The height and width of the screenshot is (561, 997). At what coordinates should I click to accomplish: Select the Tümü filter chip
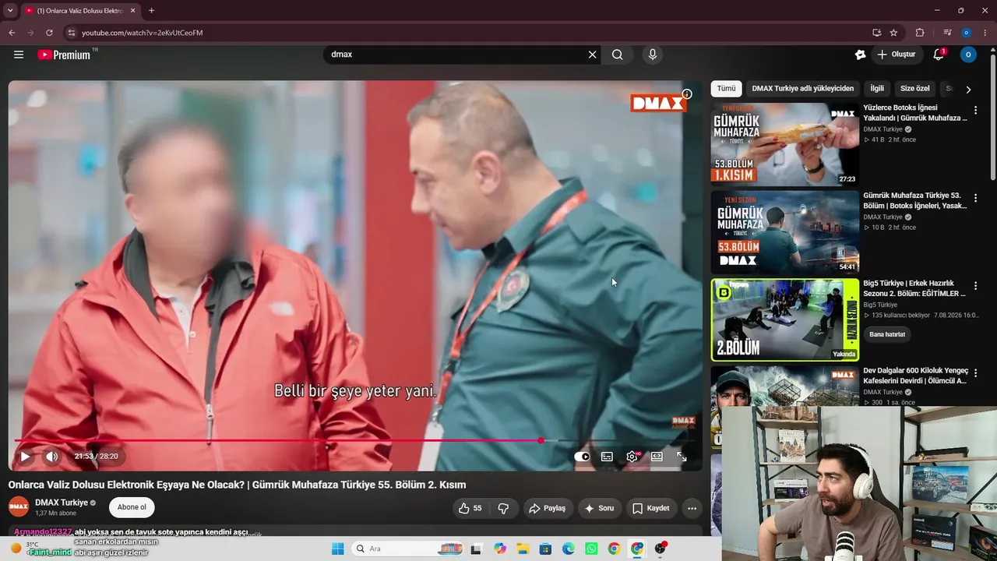(x=726, y=89)
